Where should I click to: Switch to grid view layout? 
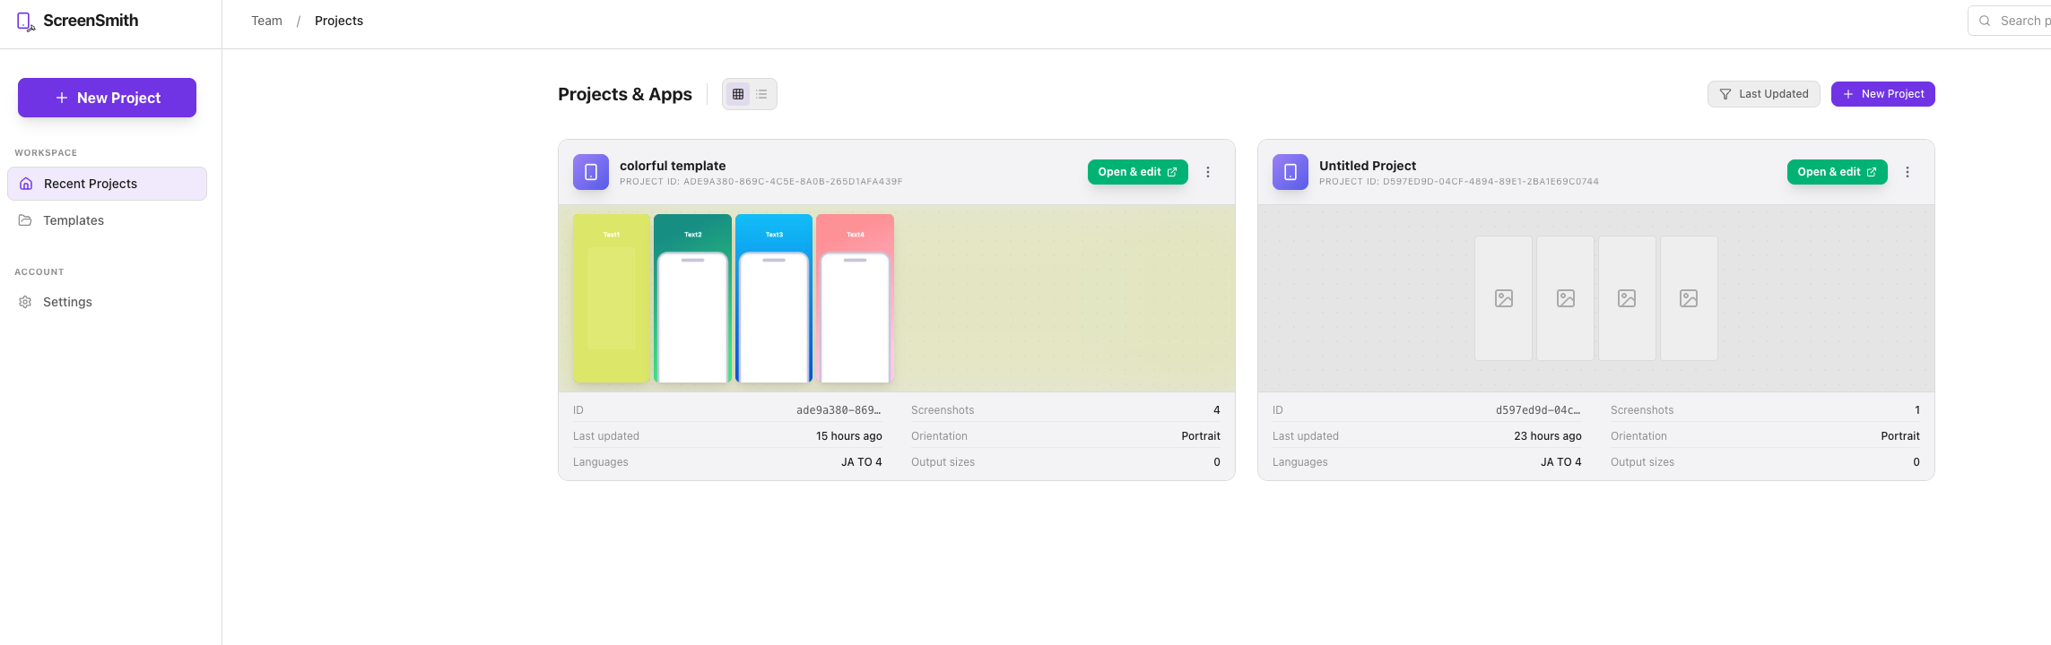(x=738, y=94)
